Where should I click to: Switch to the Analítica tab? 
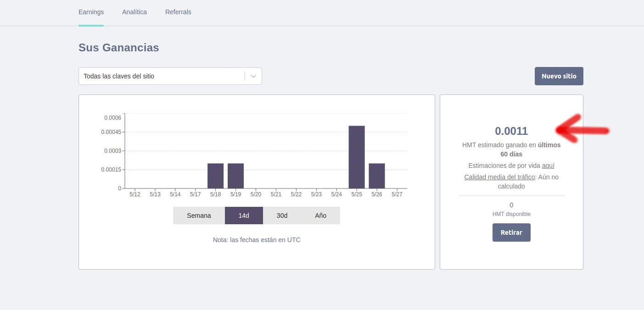click(134, 12)
